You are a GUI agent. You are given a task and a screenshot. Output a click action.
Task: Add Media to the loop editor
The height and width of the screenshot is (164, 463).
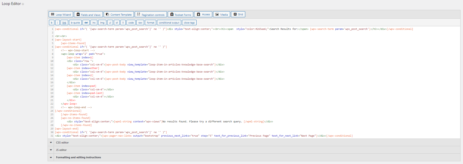tap(221, 15)
